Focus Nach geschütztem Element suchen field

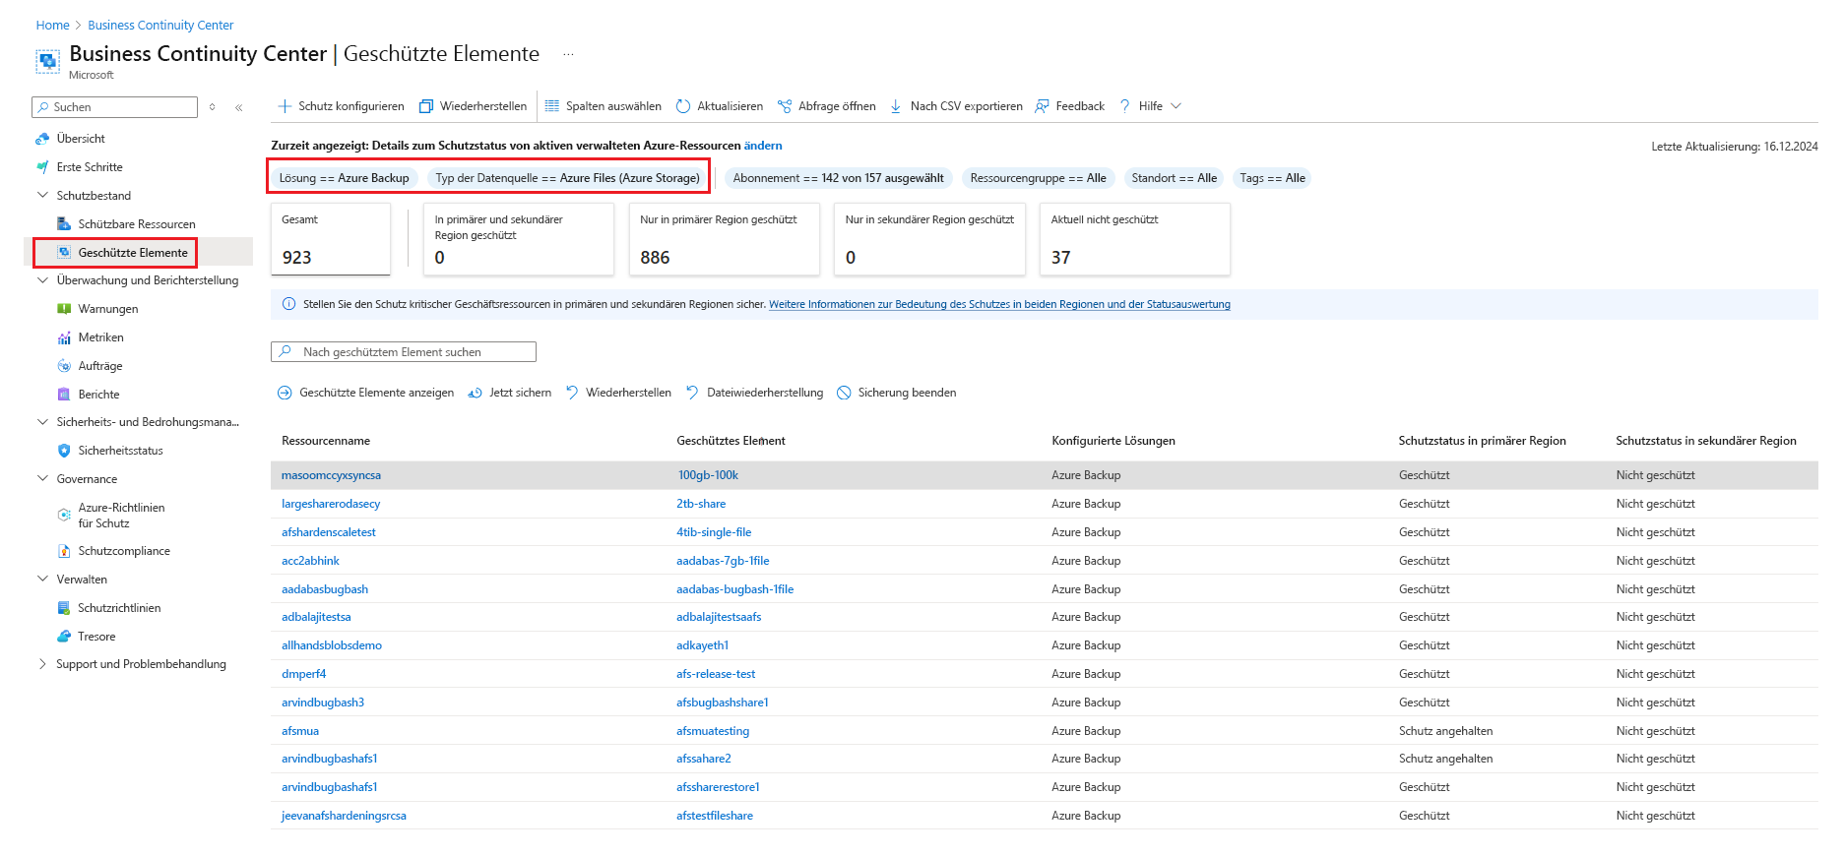[x=404, y=352]
